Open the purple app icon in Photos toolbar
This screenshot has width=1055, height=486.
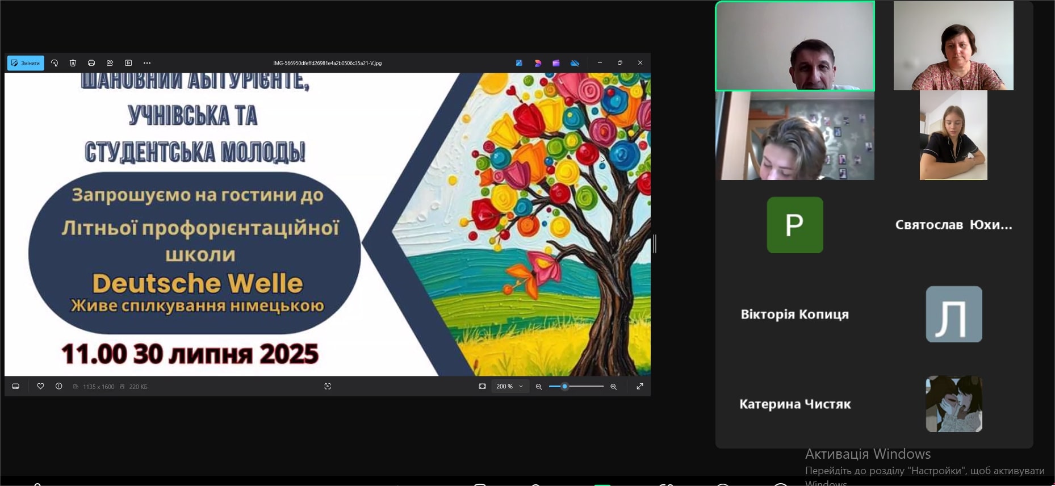click(556, 63)
